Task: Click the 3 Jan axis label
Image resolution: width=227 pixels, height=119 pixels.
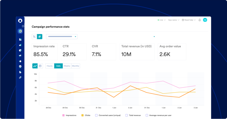Action: click(x=196, y=108)
